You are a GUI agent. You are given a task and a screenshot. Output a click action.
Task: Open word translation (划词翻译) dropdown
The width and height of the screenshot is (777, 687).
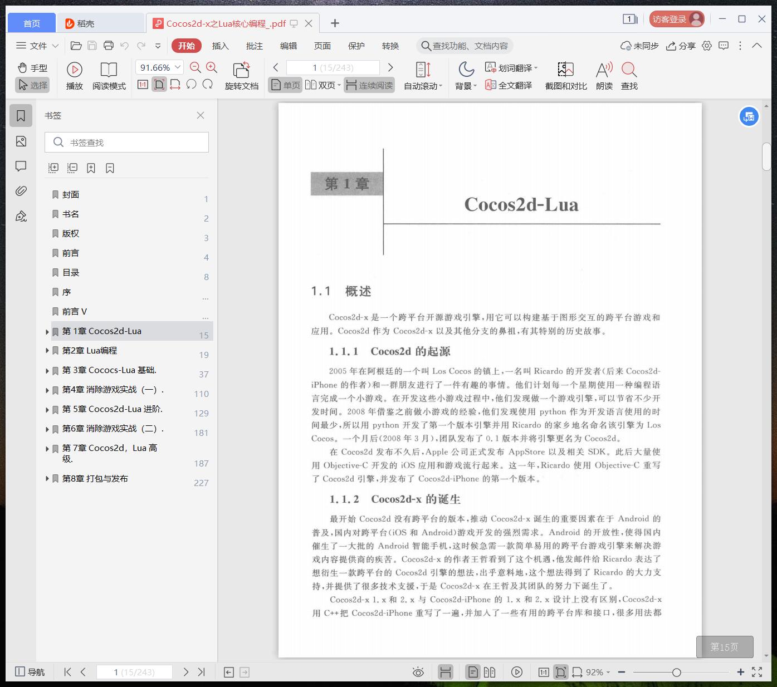pyautogui.click(x=511, y=68)
